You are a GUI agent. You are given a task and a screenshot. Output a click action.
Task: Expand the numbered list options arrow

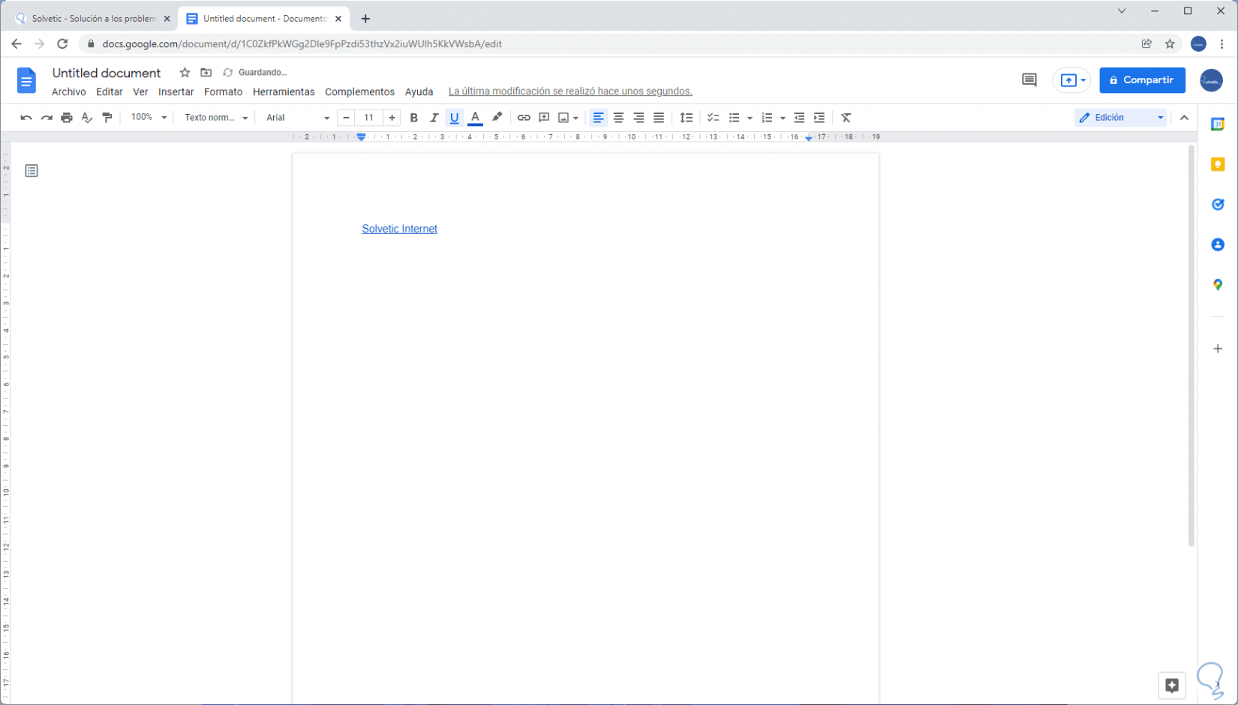tap(783, 118)
